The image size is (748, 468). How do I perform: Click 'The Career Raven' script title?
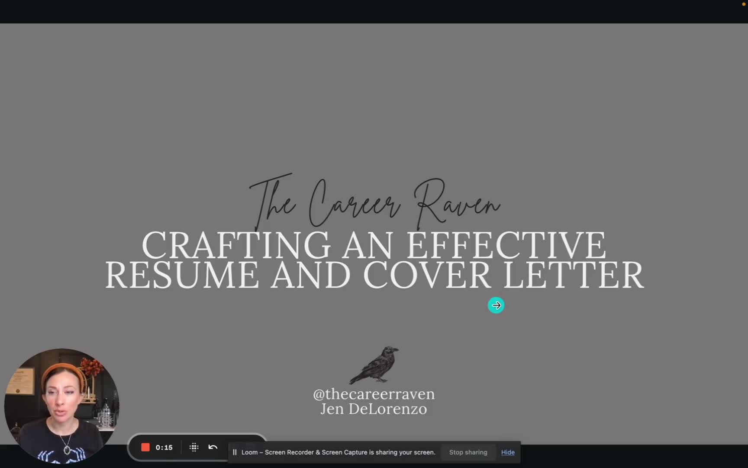(375, 201)
